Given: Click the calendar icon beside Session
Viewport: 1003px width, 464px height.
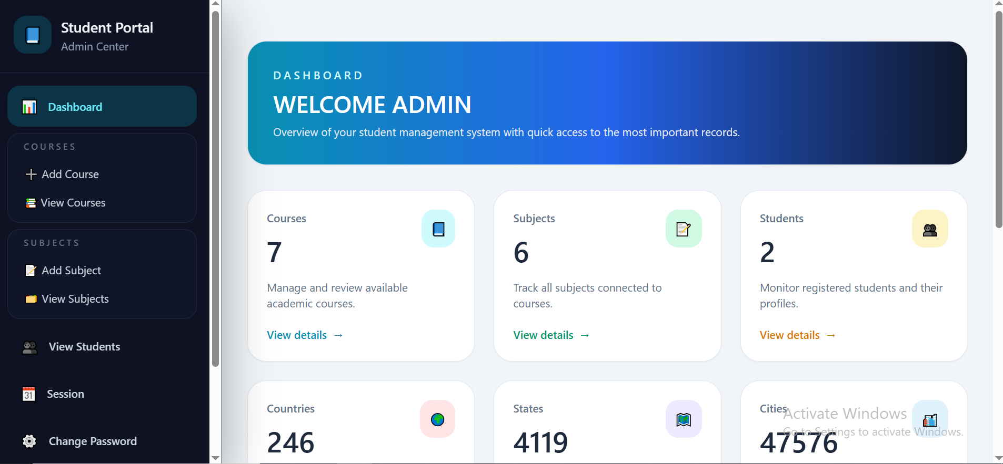Looking at the screenshot, I should 29,394.
